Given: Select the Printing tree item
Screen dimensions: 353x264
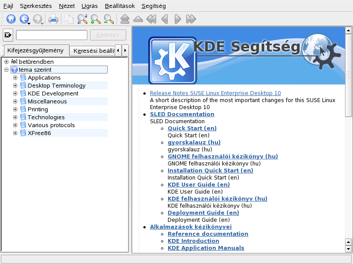Looking at the screenshot, I should (x=38, y=109).
